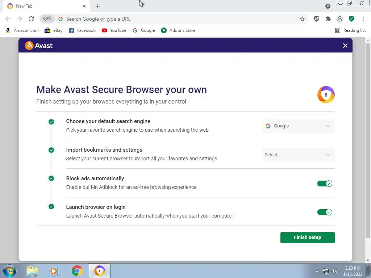Viewport: 371px width, 278px height.
Task: Open eBay bookmark
Action: [x=54, y=30]
